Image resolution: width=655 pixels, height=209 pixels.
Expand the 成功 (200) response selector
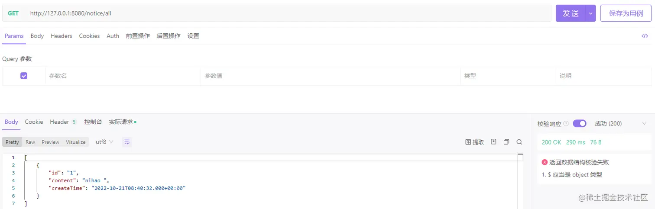[644, 124]
